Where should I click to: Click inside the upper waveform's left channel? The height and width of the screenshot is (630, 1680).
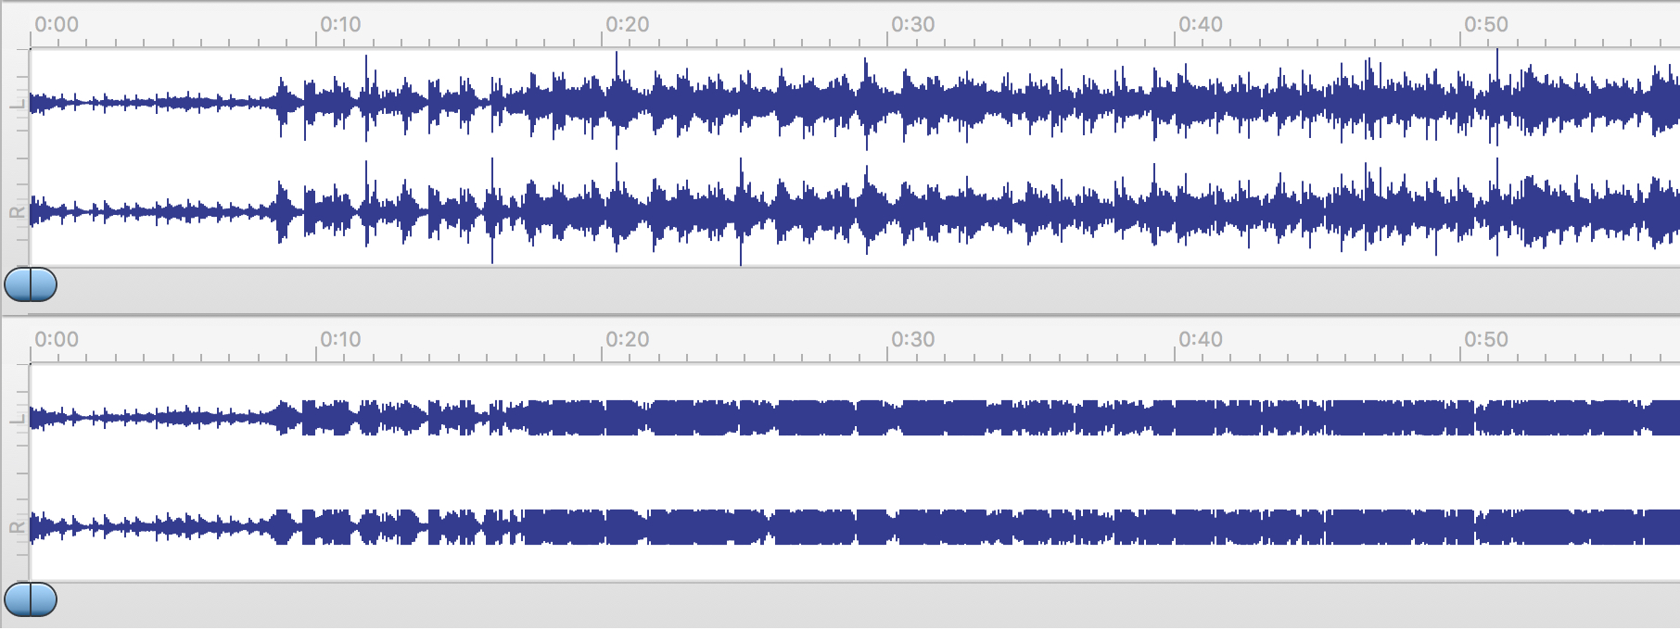834,102
